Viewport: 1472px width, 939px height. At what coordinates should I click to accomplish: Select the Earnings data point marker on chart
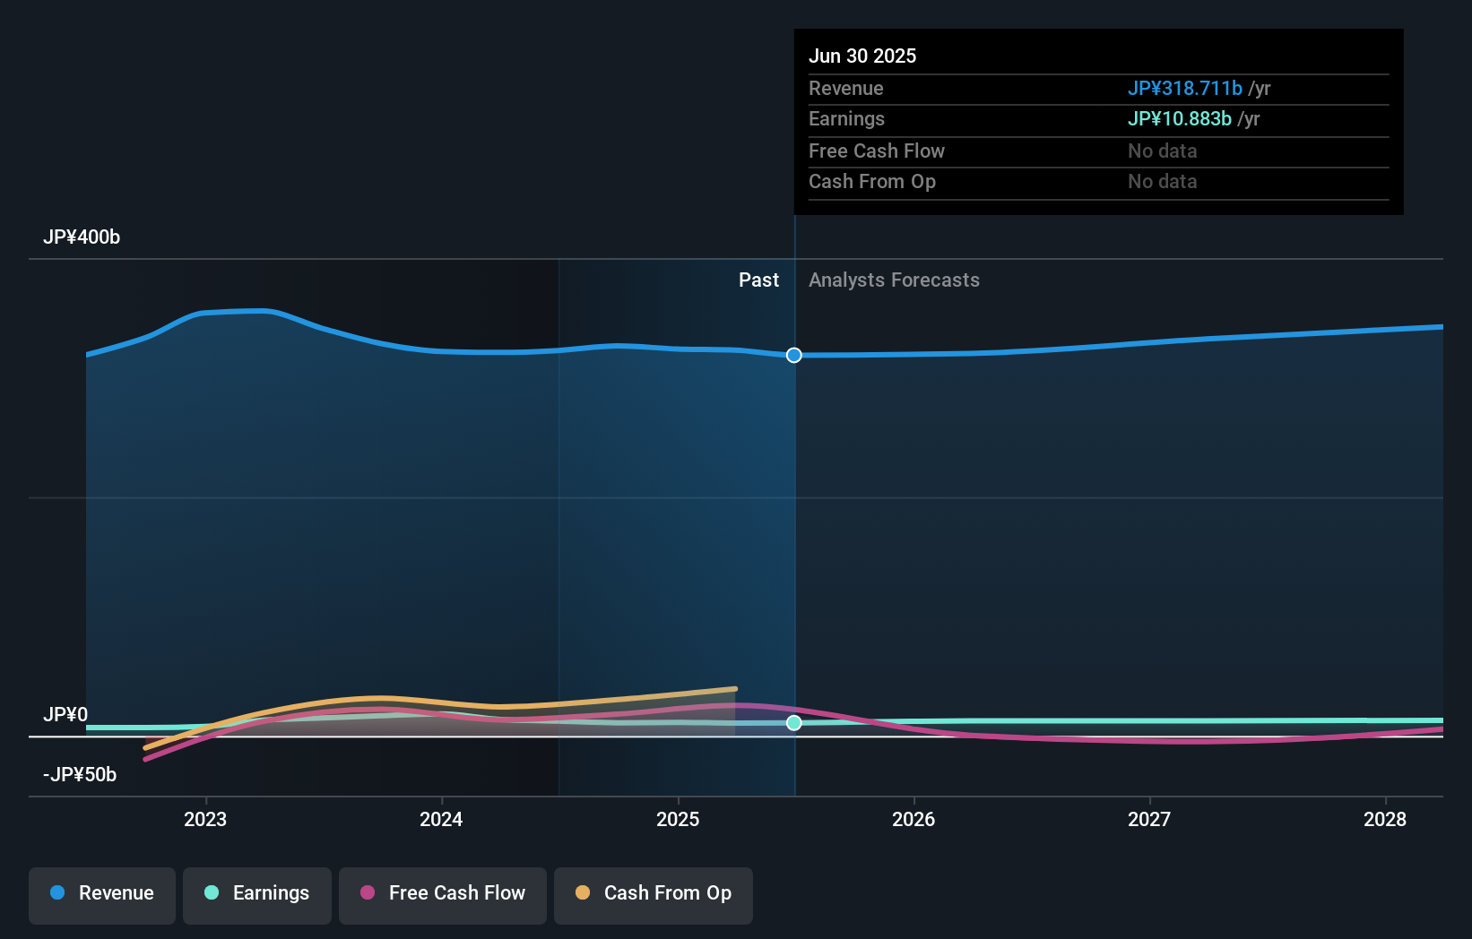click(x=794, y=723)
